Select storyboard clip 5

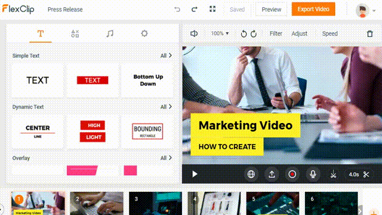(x=273, y=203)
